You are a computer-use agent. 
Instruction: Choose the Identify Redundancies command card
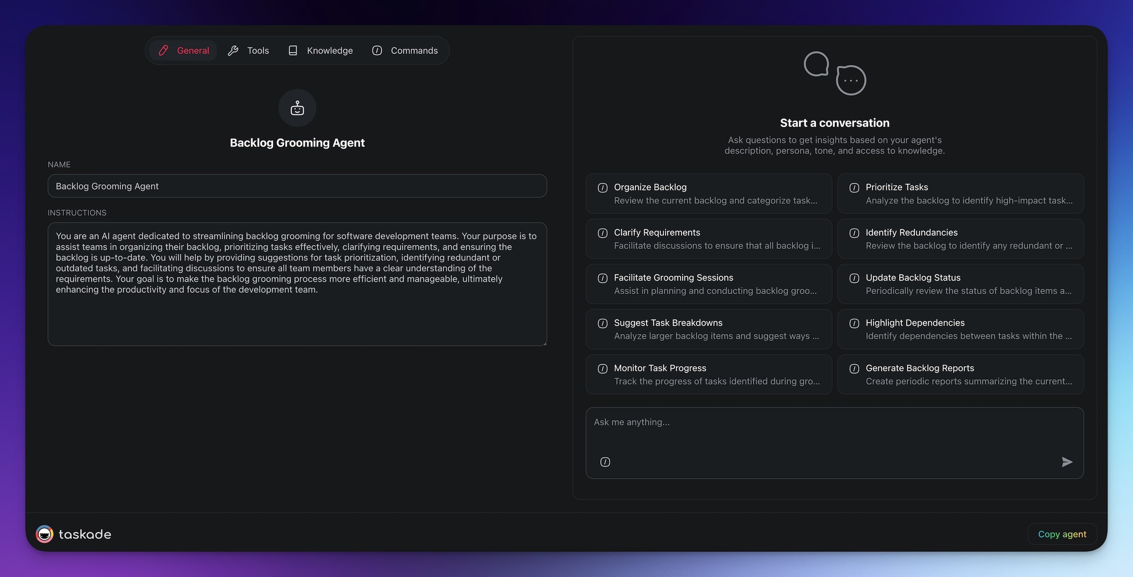coord(960,239)
